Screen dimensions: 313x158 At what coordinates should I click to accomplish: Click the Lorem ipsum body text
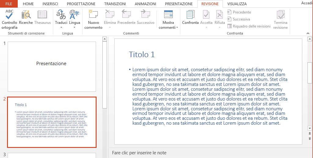pyautogui.click(x=208, y=96)
